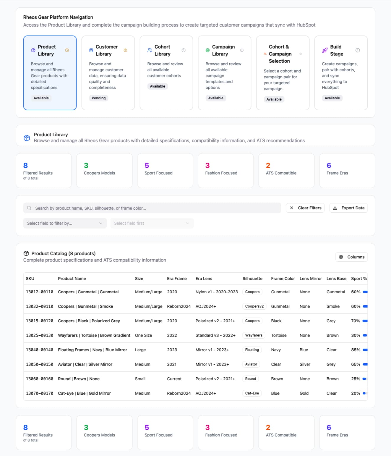Expand the Columns options
Viewport: 391px width, 456px height.
(x=351, y=257)
